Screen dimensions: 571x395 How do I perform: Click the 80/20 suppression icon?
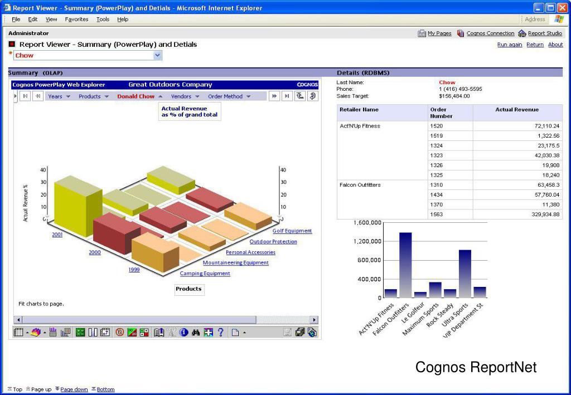(132, 332)
